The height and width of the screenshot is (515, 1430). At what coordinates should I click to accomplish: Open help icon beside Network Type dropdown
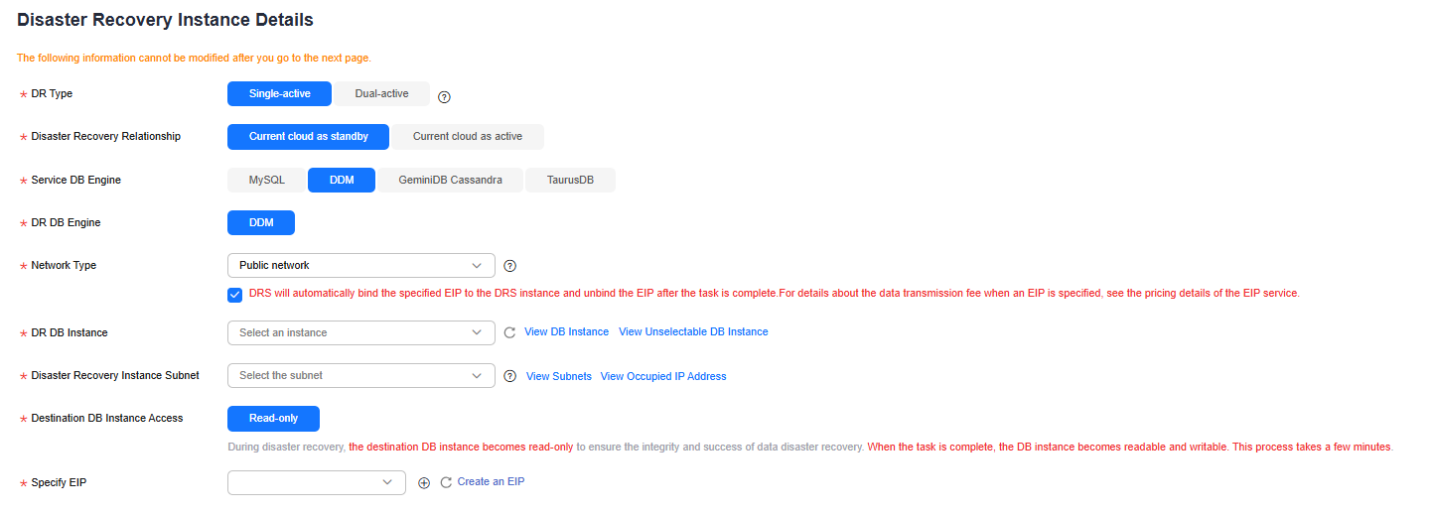[510, 266]
